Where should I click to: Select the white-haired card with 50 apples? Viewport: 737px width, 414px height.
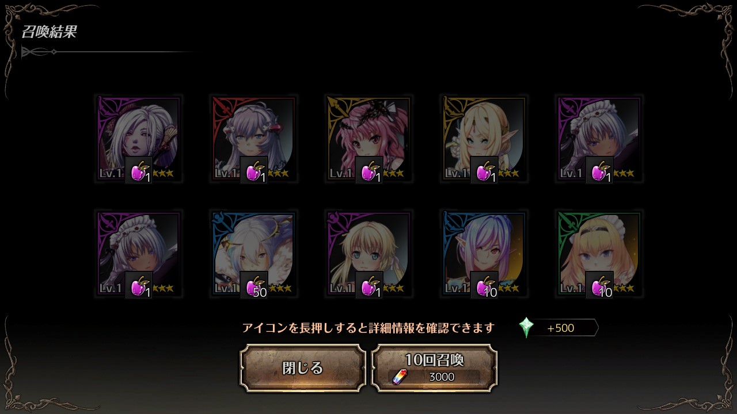[x=253, y=254]
